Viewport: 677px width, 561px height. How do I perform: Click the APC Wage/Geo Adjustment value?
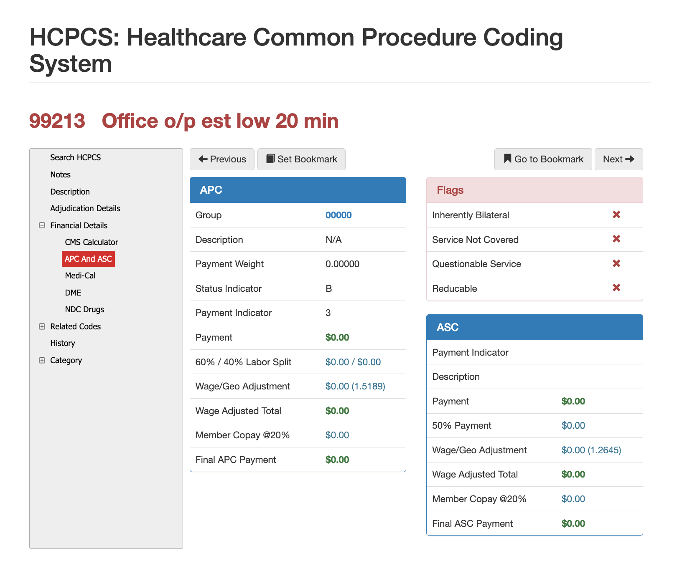click(x=355, y=386)
